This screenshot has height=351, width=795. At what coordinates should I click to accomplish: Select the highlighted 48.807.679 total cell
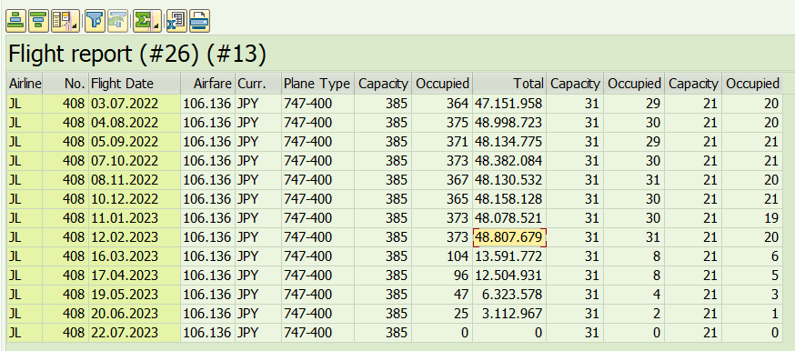(509, 237)
